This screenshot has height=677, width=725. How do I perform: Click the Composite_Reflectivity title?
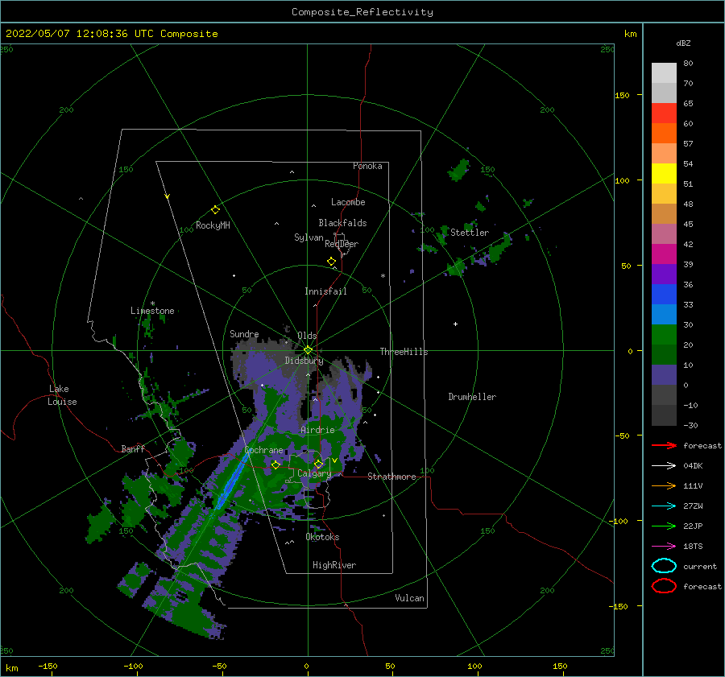click(x=362, y=12)
